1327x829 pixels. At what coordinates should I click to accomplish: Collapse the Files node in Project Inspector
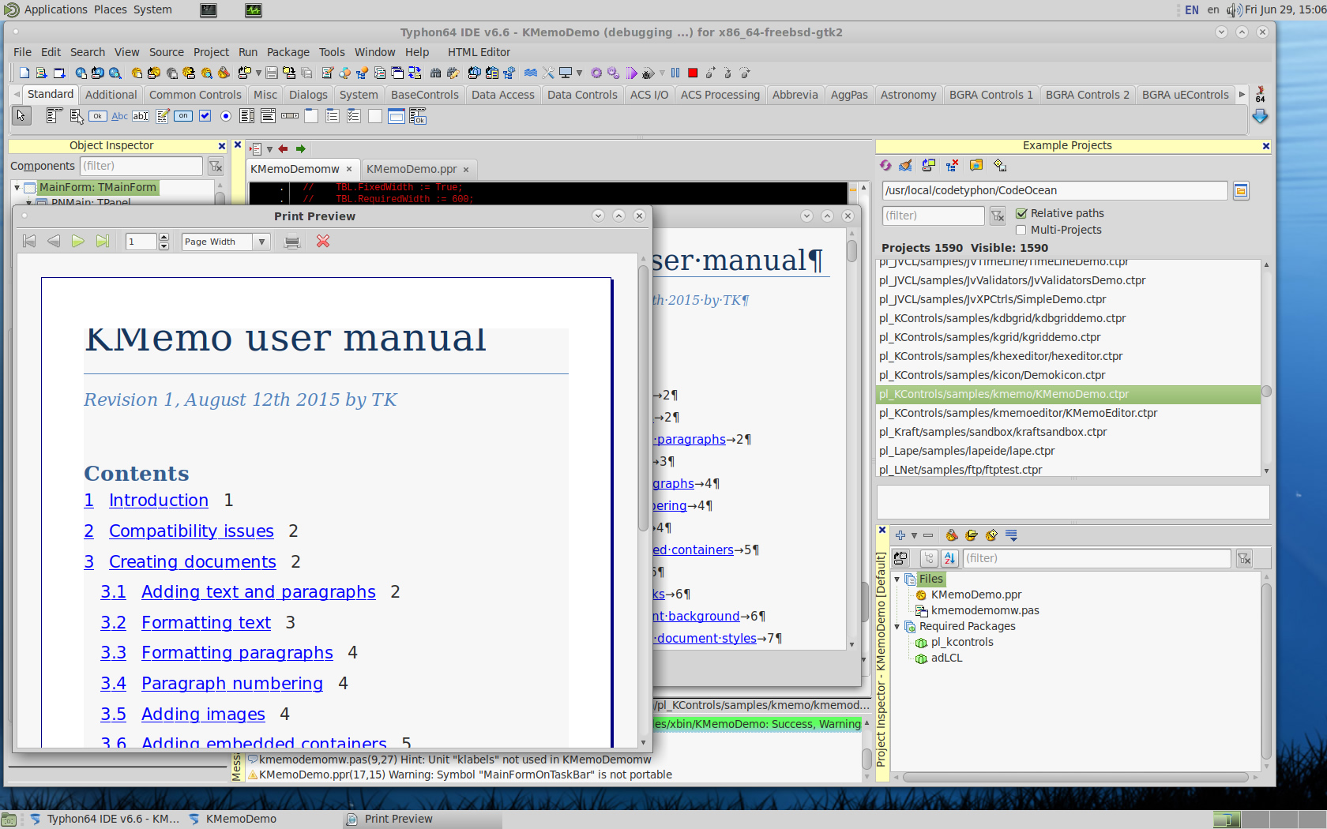coord(897,579)
